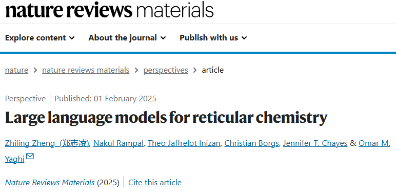The image size is (396, 196).
Task: Open the Explore content menu
Action: 40,38
